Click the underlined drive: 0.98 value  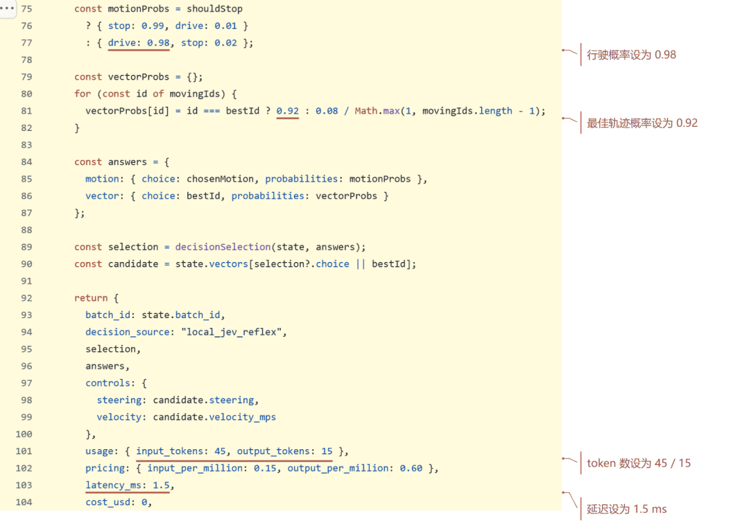point(139,43)
